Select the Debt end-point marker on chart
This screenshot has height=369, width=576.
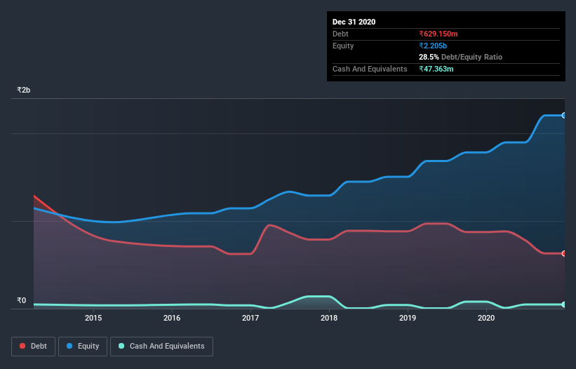point(563,253)
